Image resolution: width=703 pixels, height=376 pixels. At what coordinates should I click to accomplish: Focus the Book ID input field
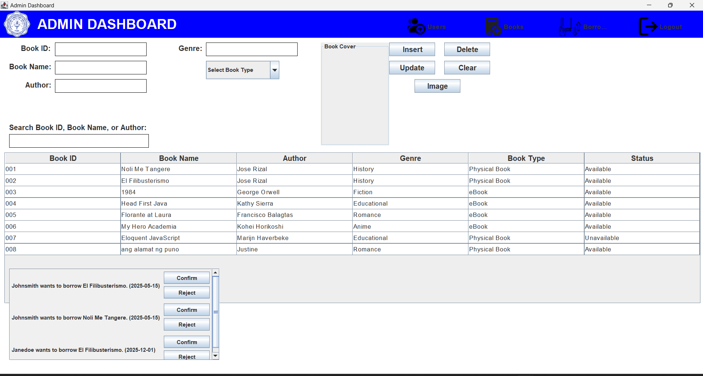tap(101, 49)
